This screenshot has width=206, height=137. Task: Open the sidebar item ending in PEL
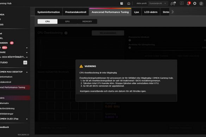(x=1, y=38)
